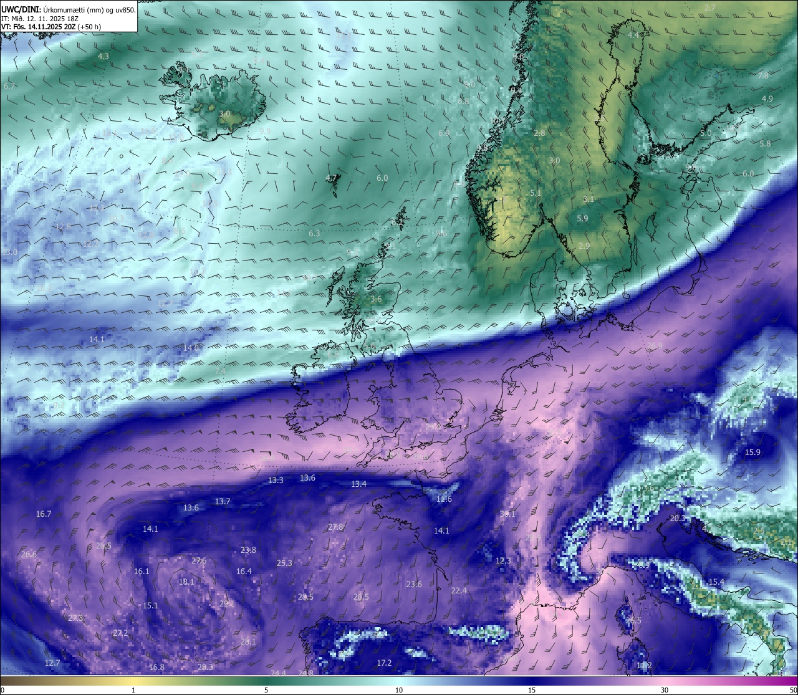Click the map value '20.3'
The height and width of the screenshot is (695, 798).
coord(678,518)
